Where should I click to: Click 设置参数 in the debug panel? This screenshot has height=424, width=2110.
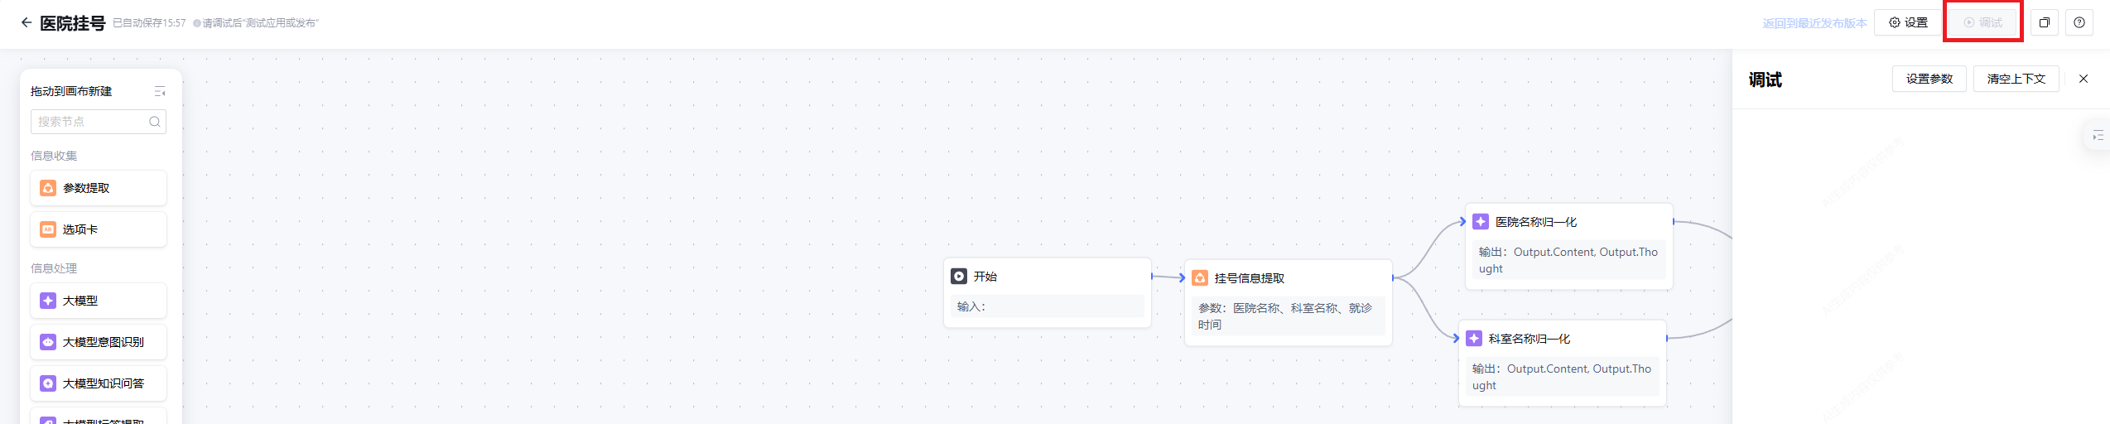pos(1929,79)
